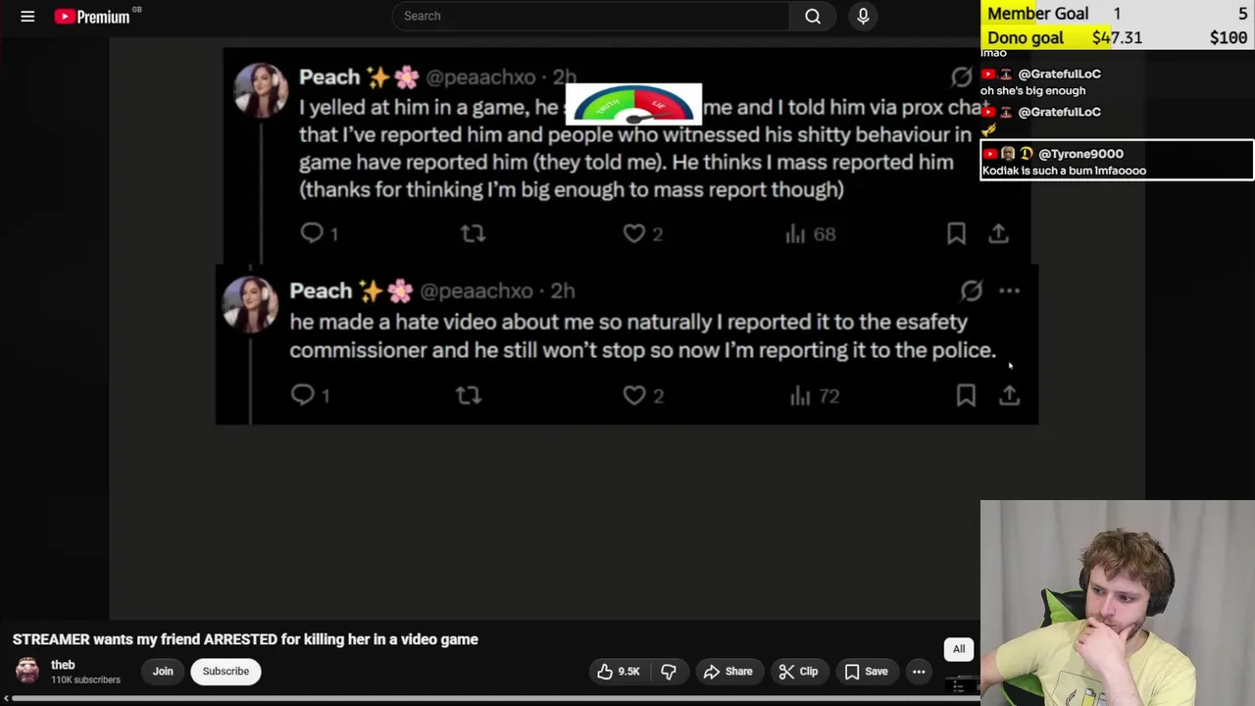The image size is (1255, 706).
Task: Toggle the Subscribe button for theb
Action: (x=226, y=672)
